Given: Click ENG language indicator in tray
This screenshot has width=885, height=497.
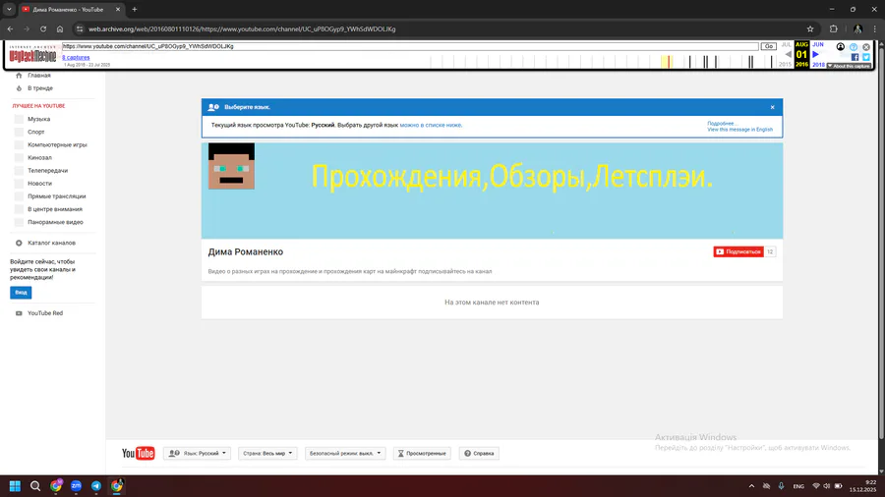Looking at the screenshot, I should (x=798, y=486).
